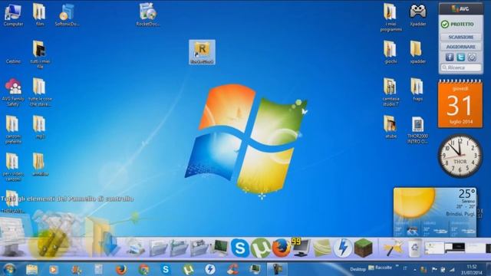The height and width of the screenshot is (276, 491).
Task: Open the film folder on desktop
Action: coord(39,15)
